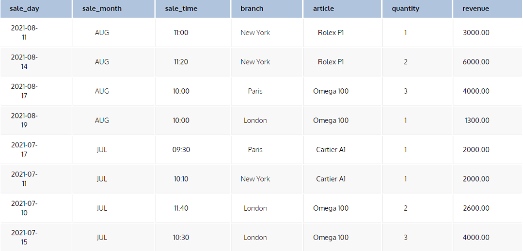Click the 09:30 sale time cell

tap(181, 150)
